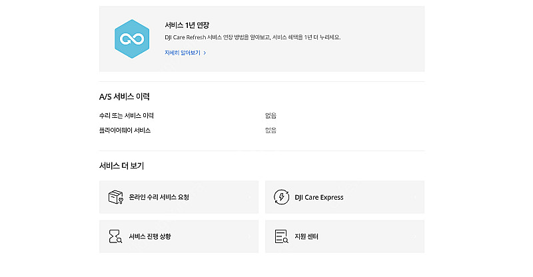Open 온라인 수리 서비스 요청 label

159,197
